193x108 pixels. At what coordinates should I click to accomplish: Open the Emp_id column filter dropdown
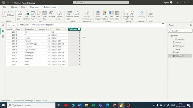click(14, 29)
